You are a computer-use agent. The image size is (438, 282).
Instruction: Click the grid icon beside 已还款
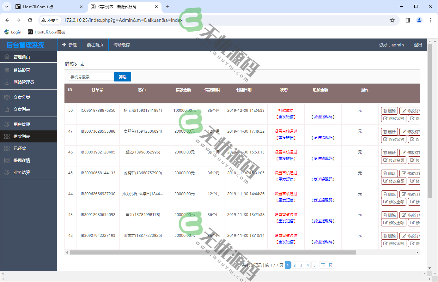point(7,148)
